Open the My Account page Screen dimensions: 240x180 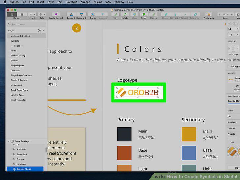(16, 85)
